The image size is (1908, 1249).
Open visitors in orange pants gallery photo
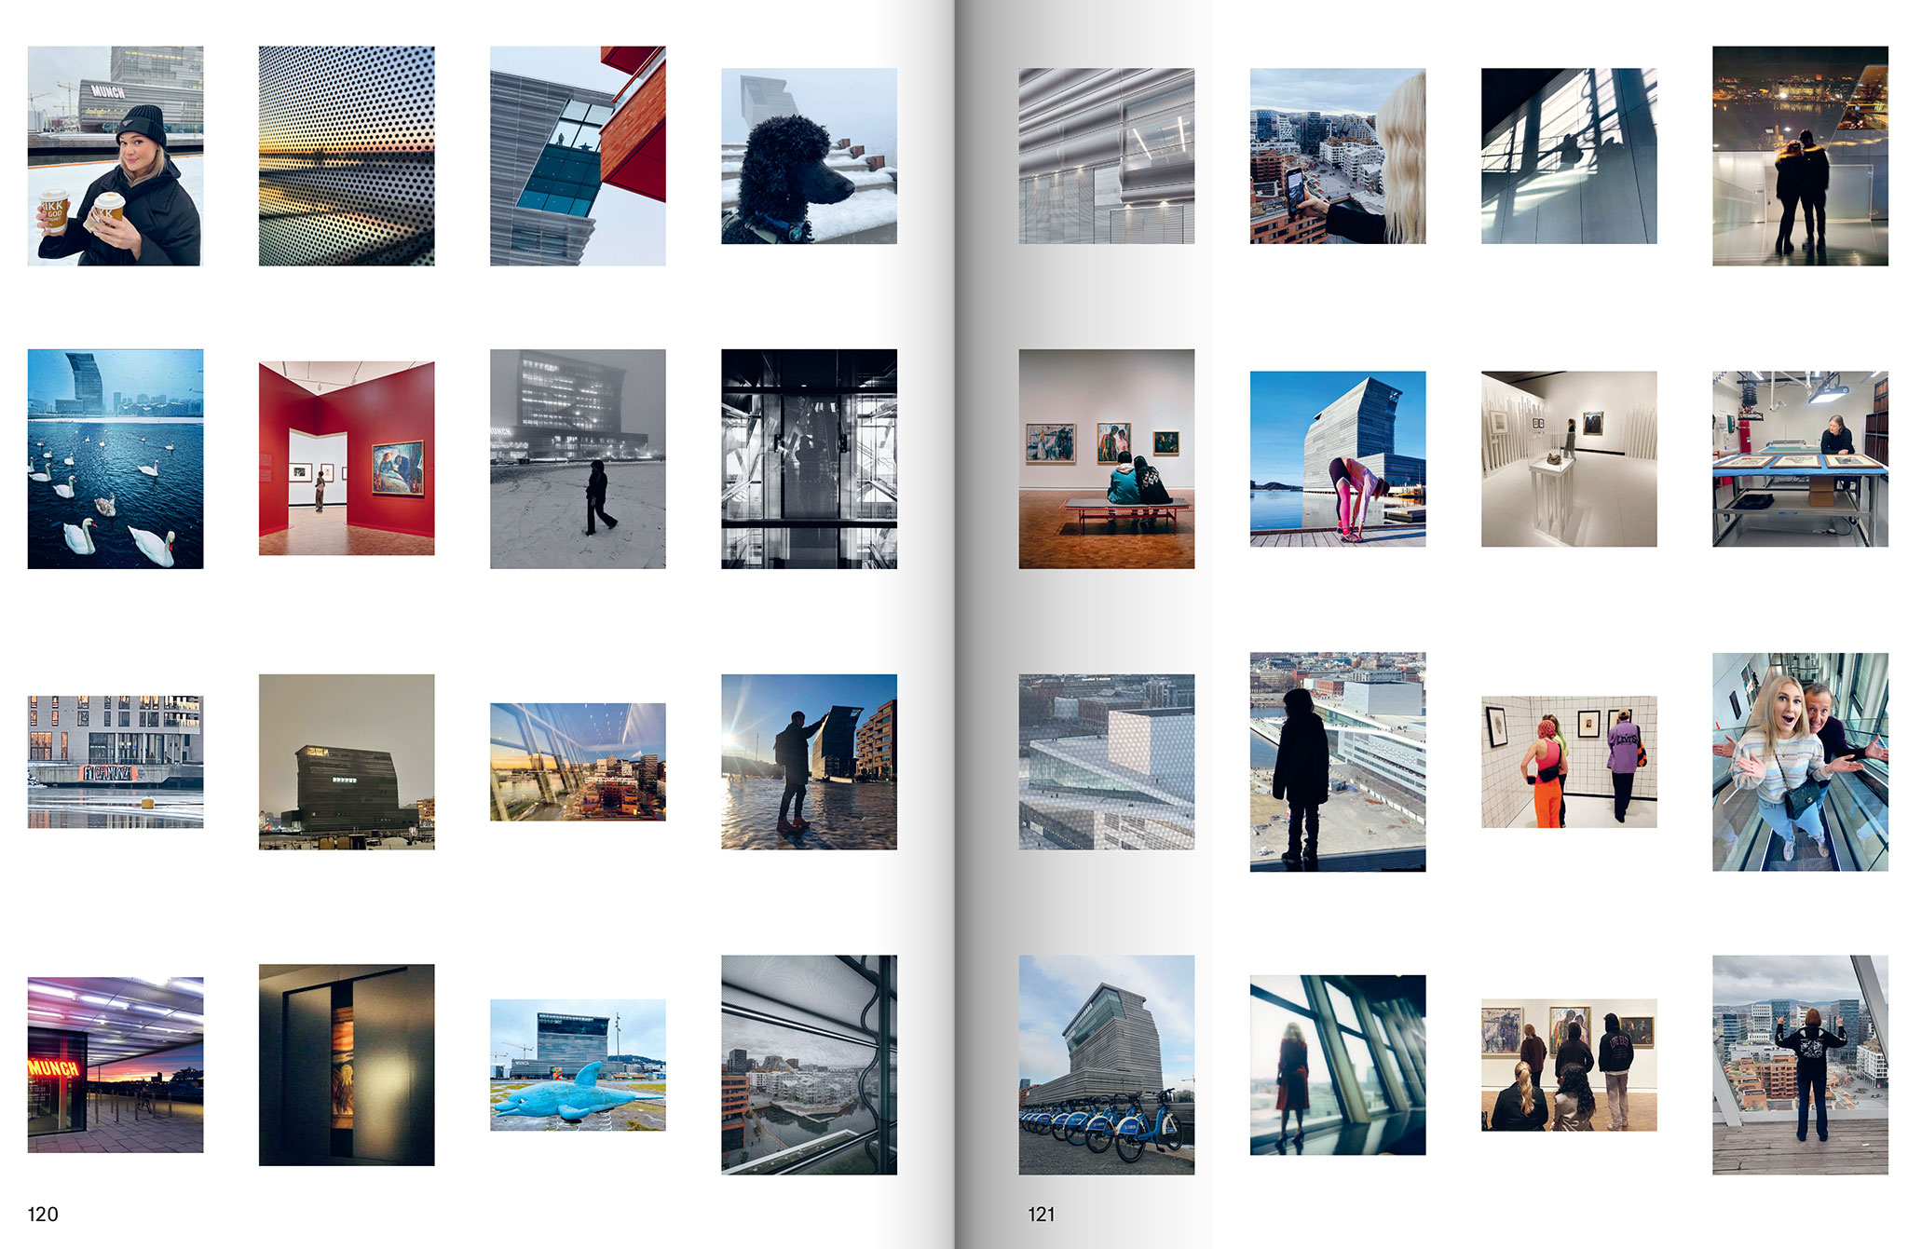click(x=1569, y=762)
